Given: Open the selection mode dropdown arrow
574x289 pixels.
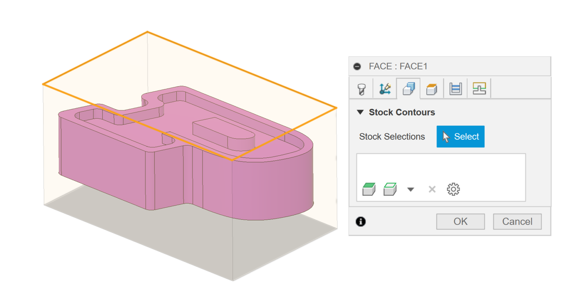Looking at the screenshot, I should [411, 189].
